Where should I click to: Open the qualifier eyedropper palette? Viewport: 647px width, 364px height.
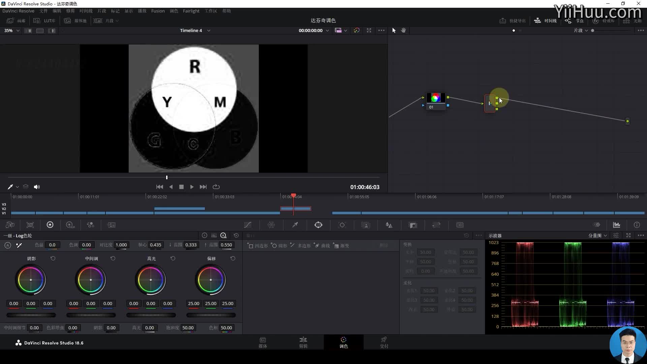[x=295, y=225]
